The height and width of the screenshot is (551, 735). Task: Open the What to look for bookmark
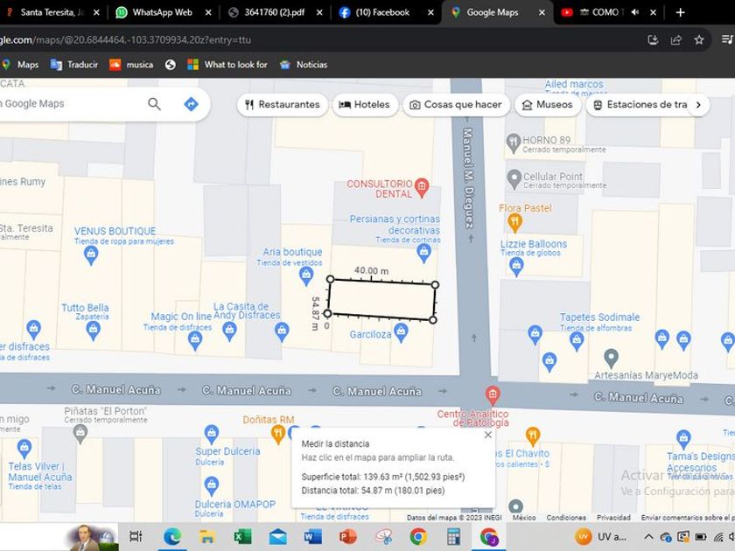[x=227, y=65]
